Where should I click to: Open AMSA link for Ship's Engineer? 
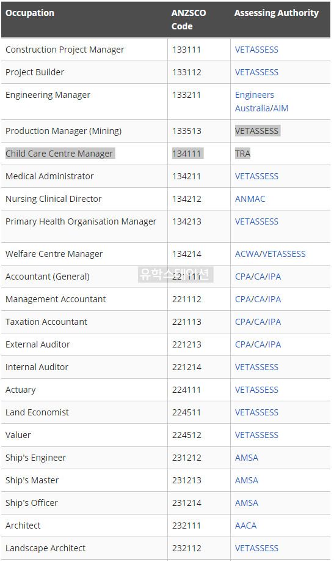(x=247, y=457)
